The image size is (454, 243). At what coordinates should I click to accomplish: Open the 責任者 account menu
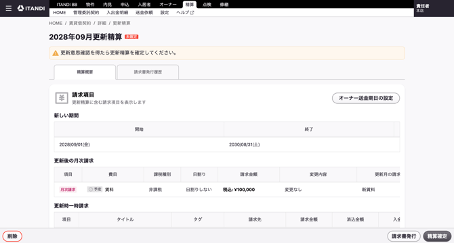(x=422, y=8)
